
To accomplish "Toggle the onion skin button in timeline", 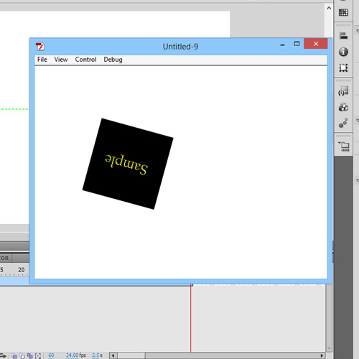I will [x=14, y=356].
